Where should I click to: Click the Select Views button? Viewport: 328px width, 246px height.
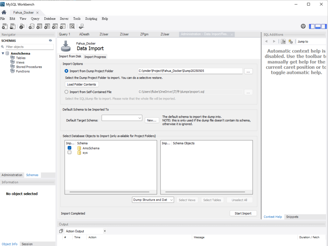point(187,200)
